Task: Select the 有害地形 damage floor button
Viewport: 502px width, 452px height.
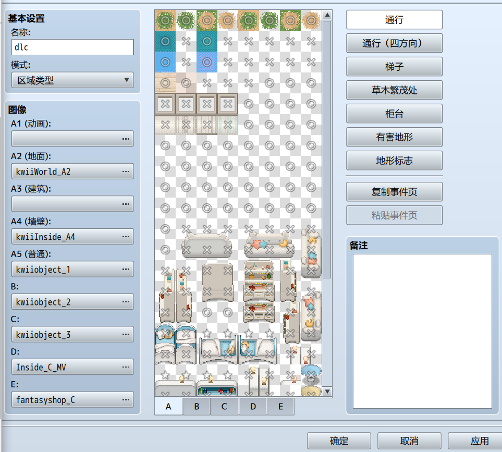Action: (x=394, y=137)
